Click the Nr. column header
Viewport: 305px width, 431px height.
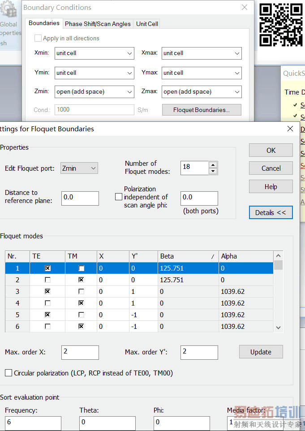[17, 256]
